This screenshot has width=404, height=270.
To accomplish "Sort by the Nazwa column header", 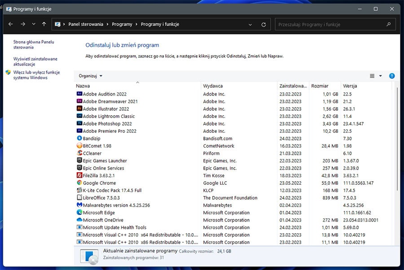I will [137, 86].
